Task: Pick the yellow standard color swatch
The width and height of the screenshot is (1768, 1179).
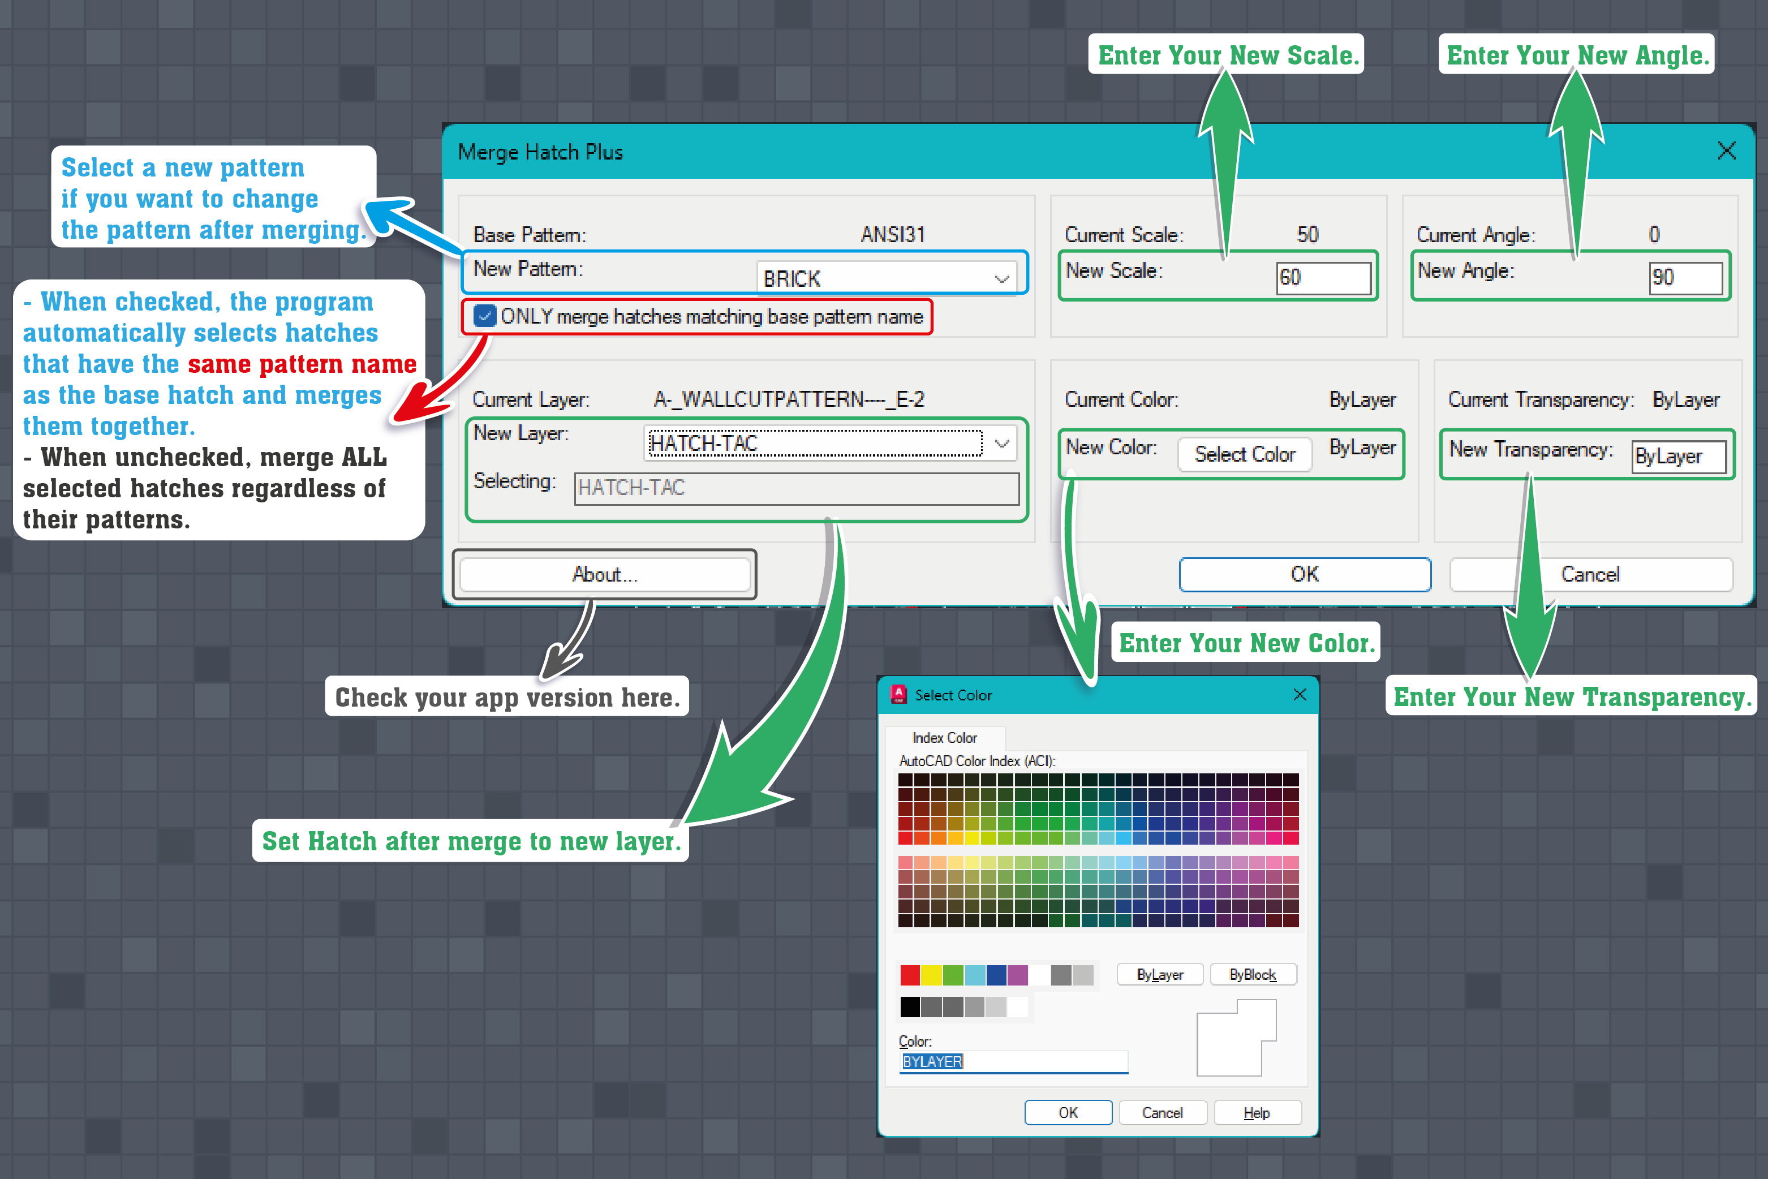Action: pos(931,975)
